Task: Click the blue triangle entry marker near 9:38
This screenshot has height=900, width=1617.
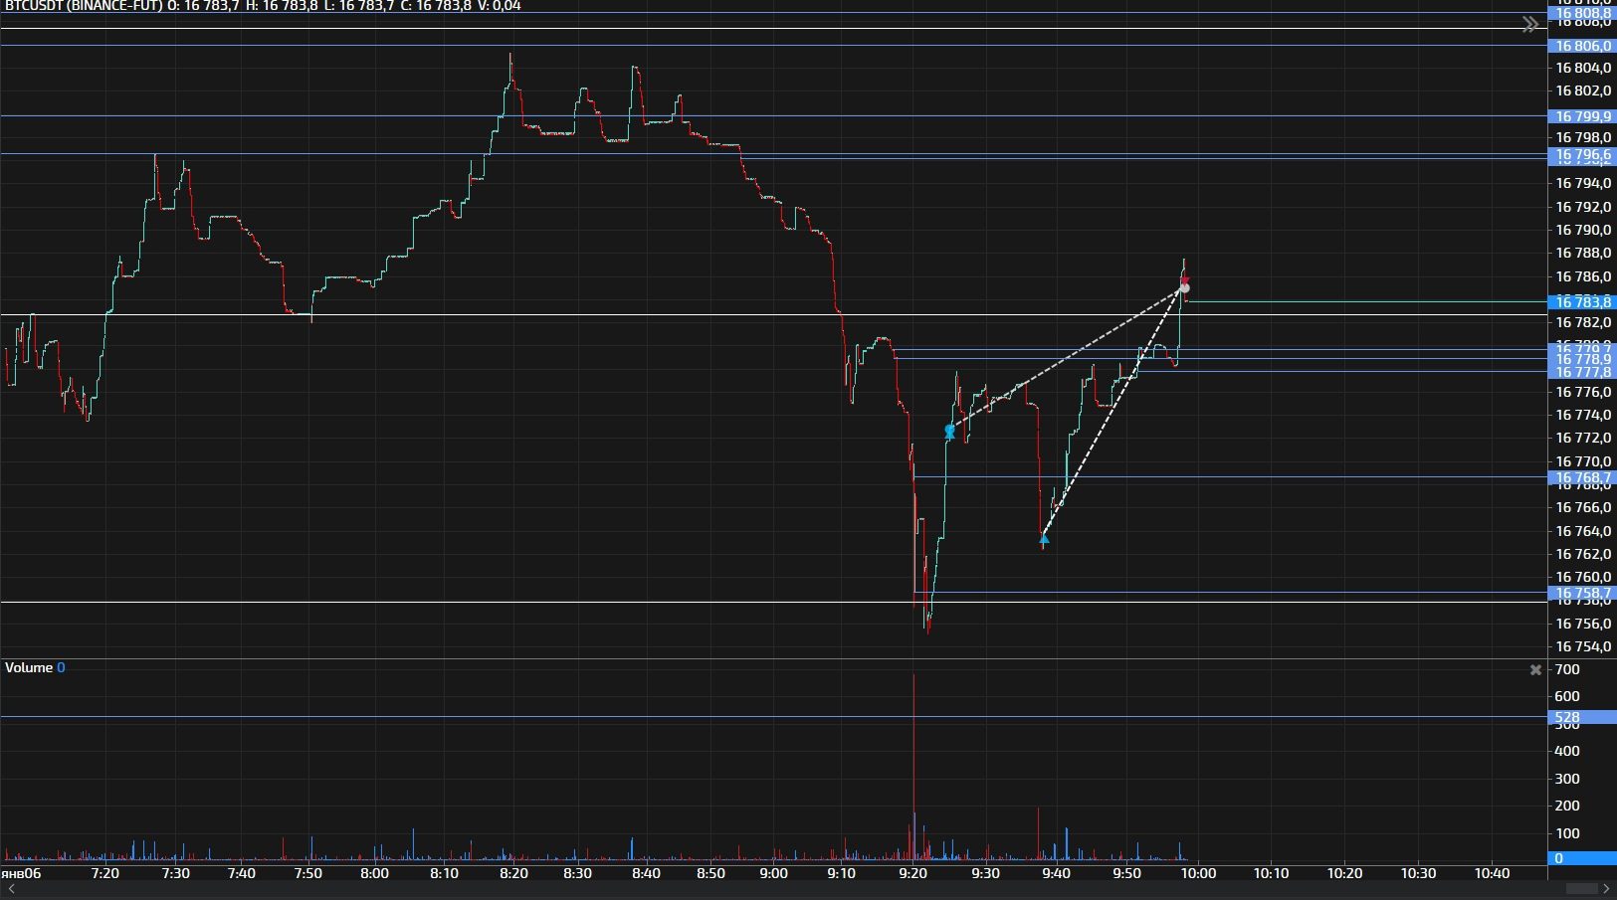Action: 1043,539
